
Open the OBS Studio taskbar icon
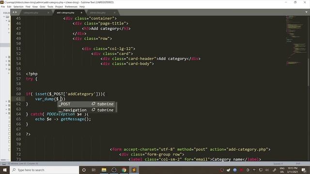(114, 170)
